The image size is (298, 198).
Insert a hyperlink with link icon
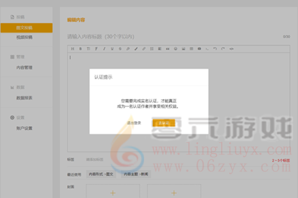[x=144, y=49]
